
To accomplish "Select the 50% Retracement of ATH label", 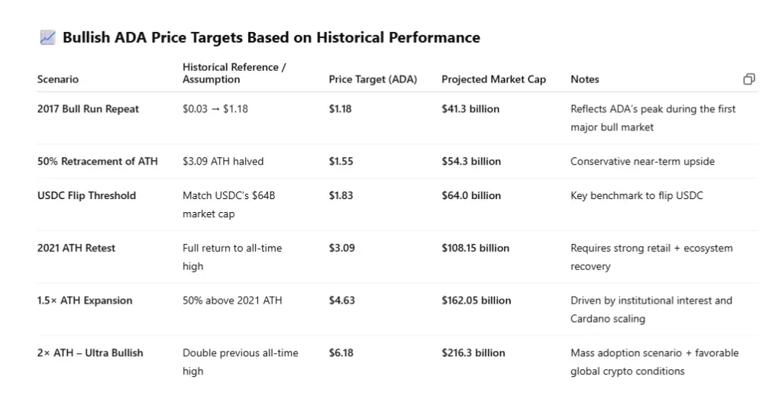I will click(x=98, y=162).
